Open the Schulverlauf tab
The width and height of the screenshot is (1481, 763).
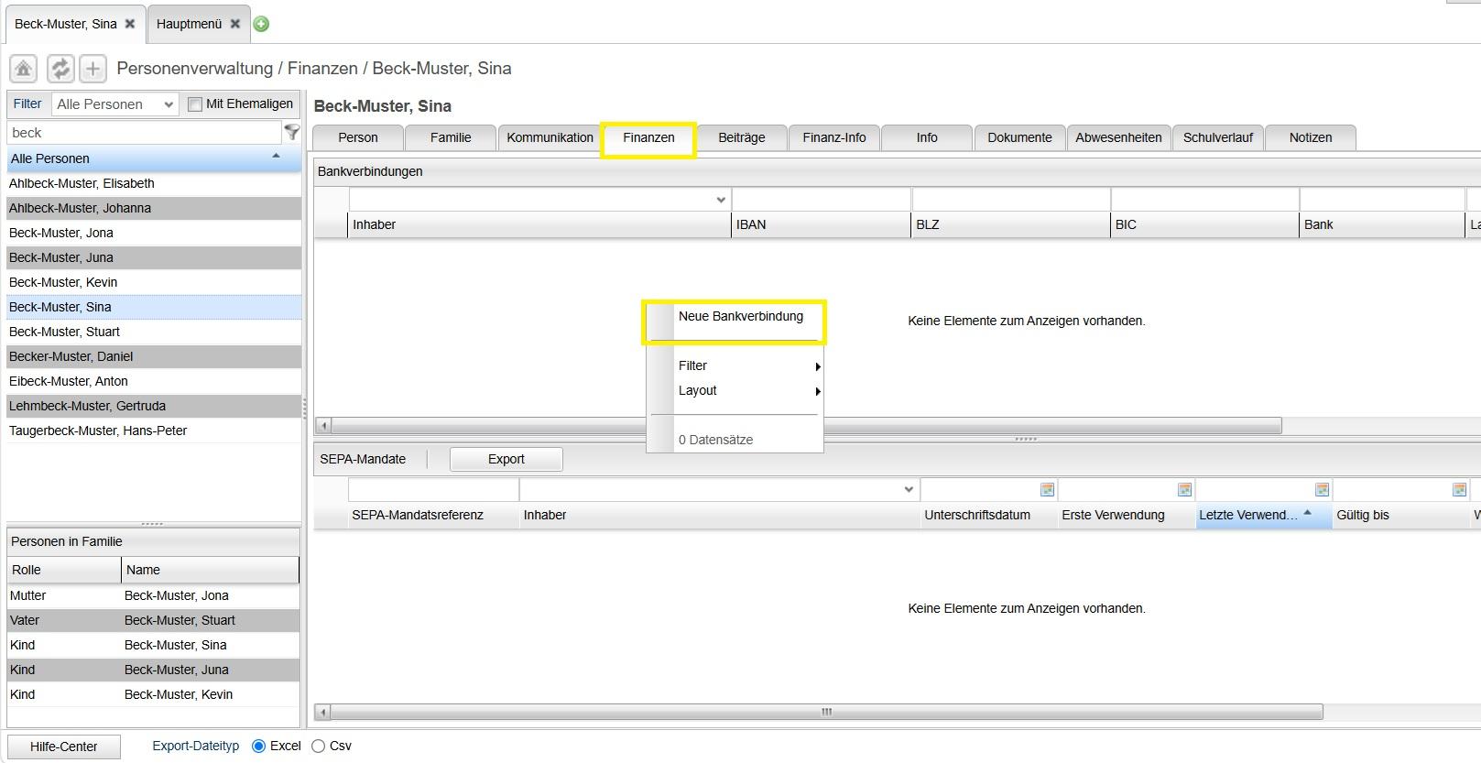(x=1218, y=137)
